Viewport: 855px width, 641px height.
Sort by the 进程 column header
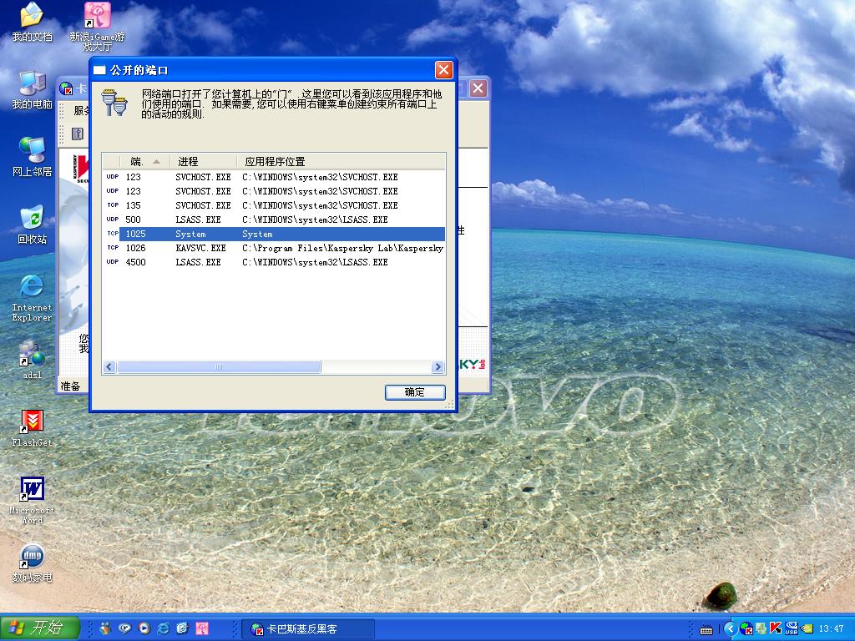[x=204, y=161]
